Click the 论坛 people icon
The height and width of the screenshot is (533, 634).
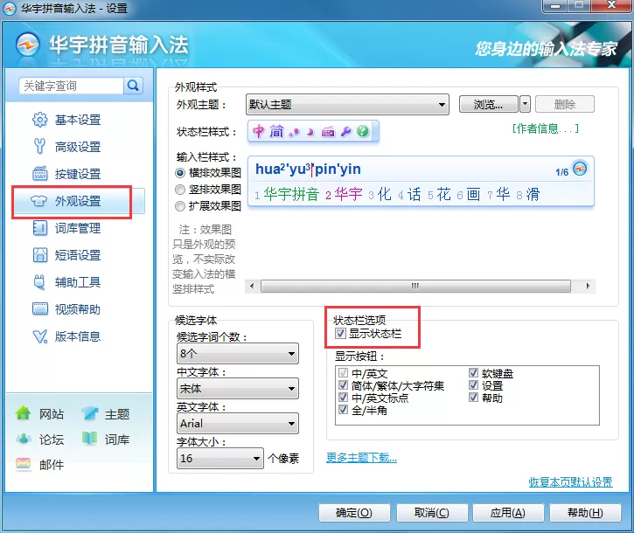click(24, 439)
